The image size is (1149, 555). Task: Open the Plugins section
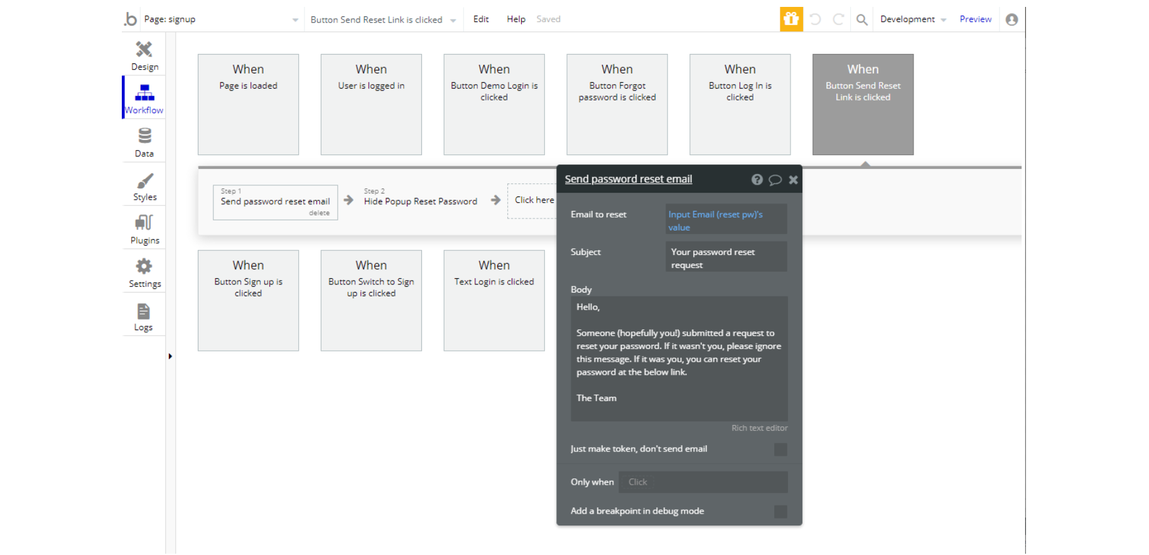tap(144, 229)
